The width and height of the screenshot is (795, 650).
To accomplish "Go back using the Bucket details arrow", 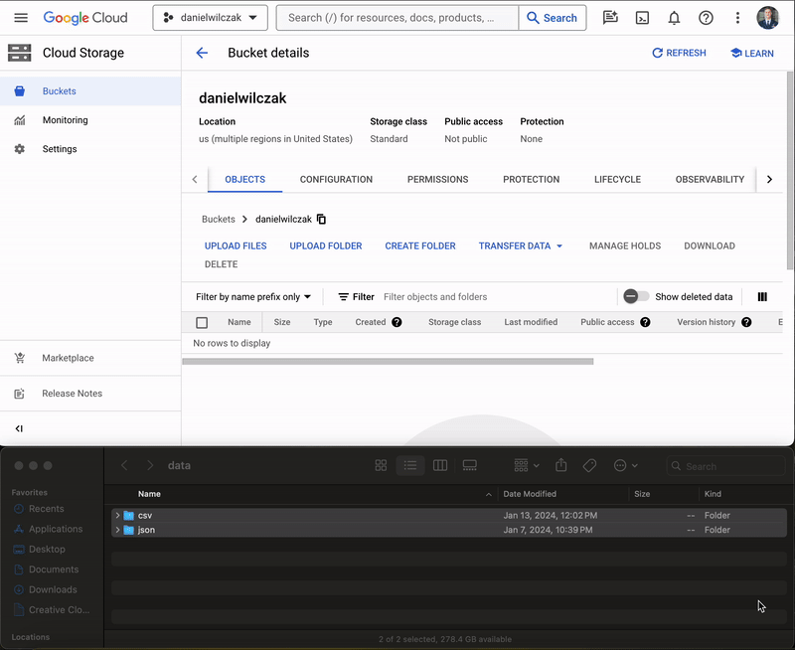I will point(202,53).
